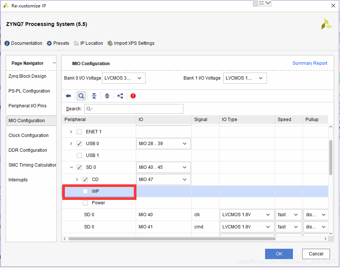Go to Clock Configuration page
Screen dimensions: 340x268
(x=29, y=135)
